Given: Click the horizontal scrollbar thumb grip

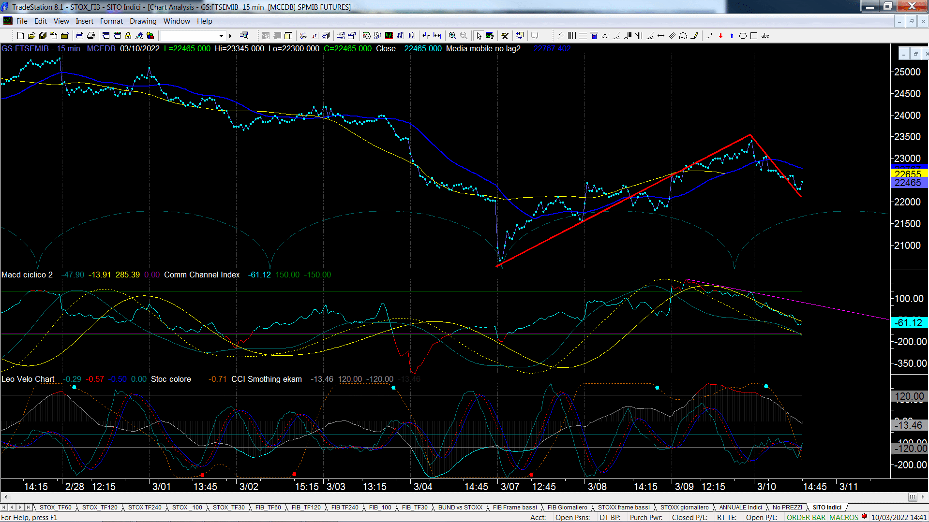Looking at the screenshot, I should click(912, 497).
